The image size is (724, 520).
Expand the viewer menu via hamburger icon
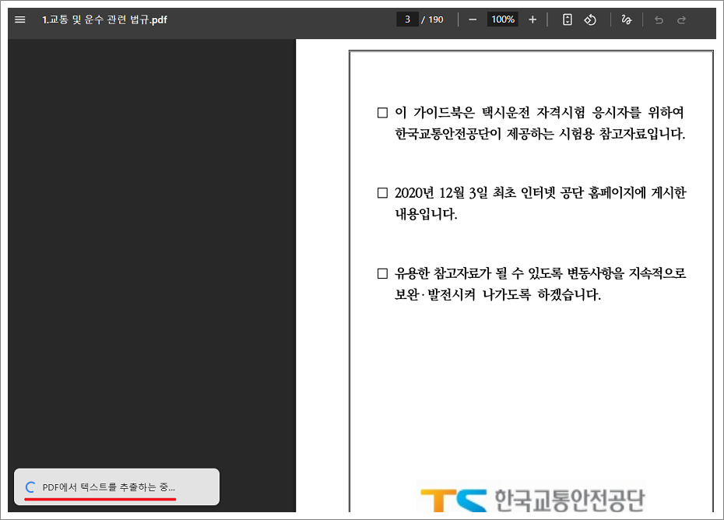19,19
